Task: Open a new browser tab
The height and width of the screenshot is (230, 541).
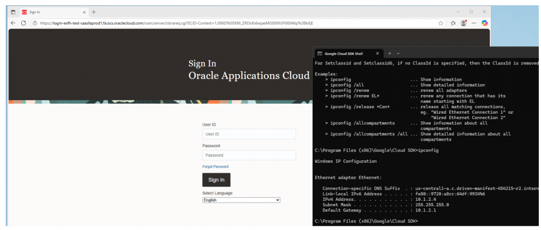Action: [x=94, y=12]
